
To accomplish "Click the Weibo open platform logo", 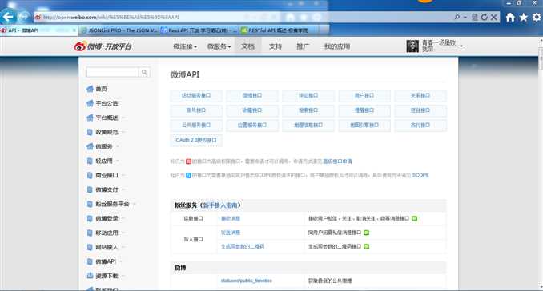I will (103, 46).
